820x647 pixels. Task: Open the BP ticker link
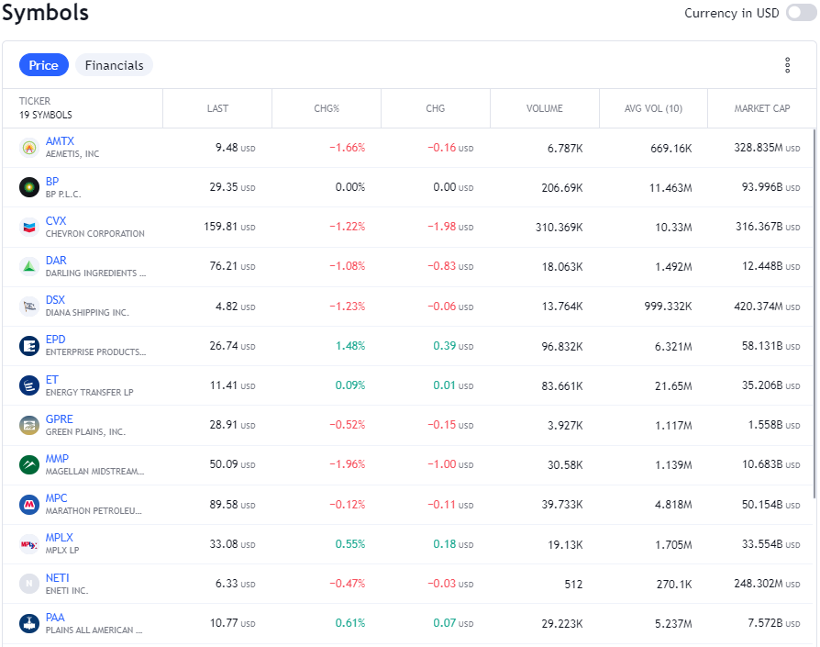click(52, 182)
